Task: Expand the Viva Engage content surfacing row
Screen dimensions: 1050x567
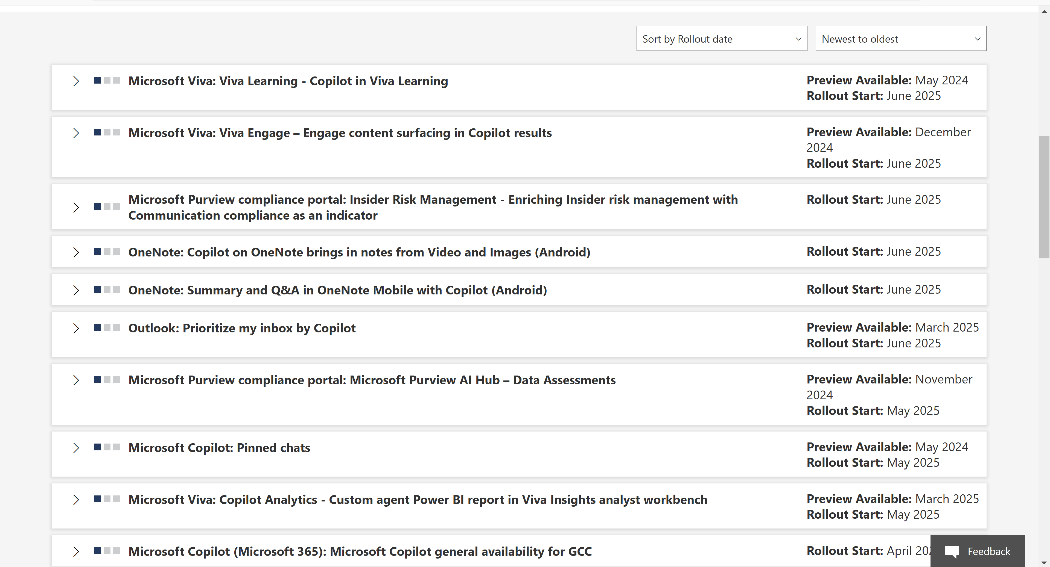Action: [x=76, y=133]
